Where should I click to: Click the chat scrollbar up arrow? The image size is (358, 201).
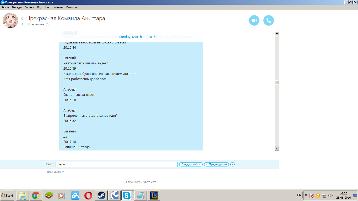point(277,33)
